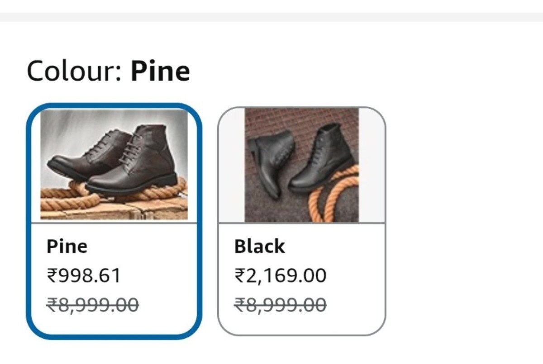
Task: Click the strikethrough ₹8,999.00 under Pine
Action: click(x=88, y=304)
